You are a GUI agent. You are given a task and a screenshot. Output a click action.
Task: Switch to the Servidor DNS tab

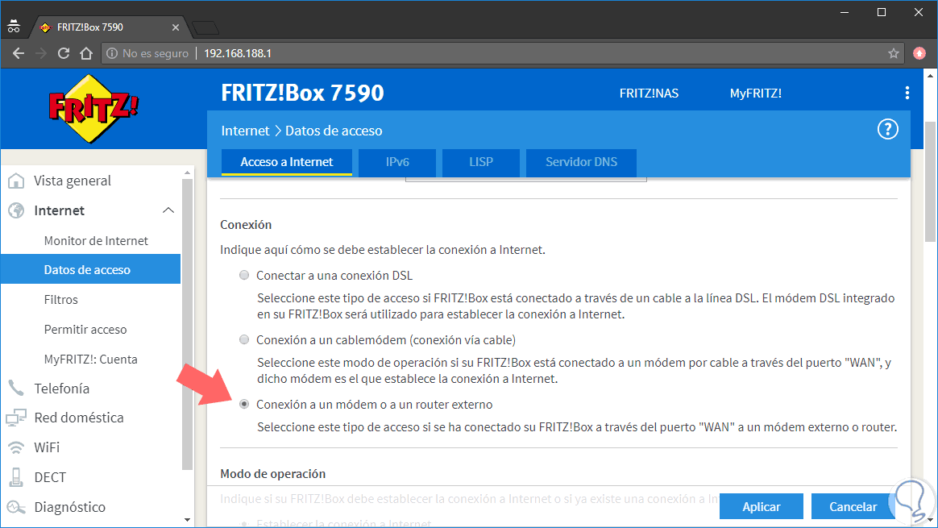pos(581,162)
